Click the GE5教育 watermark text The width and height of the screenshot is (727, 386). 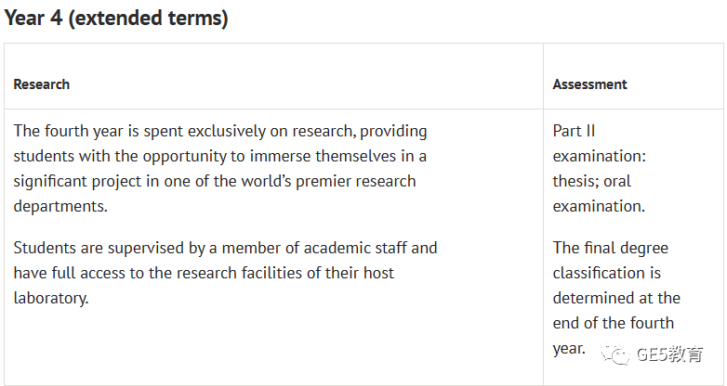[x=669, y=354]
